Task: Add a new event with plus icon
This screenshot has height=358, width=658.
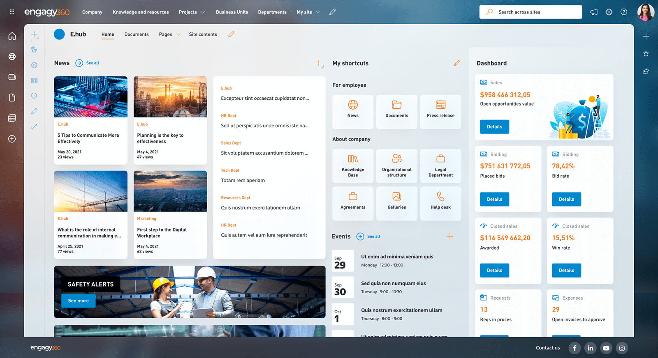Action: tap(450, 236)
